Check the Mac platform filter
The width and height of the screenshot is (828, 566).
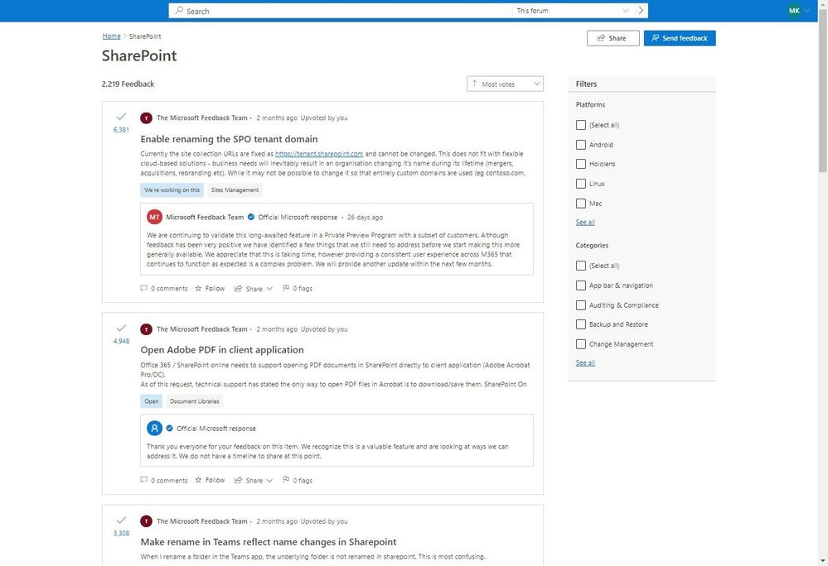click(581, 203)
